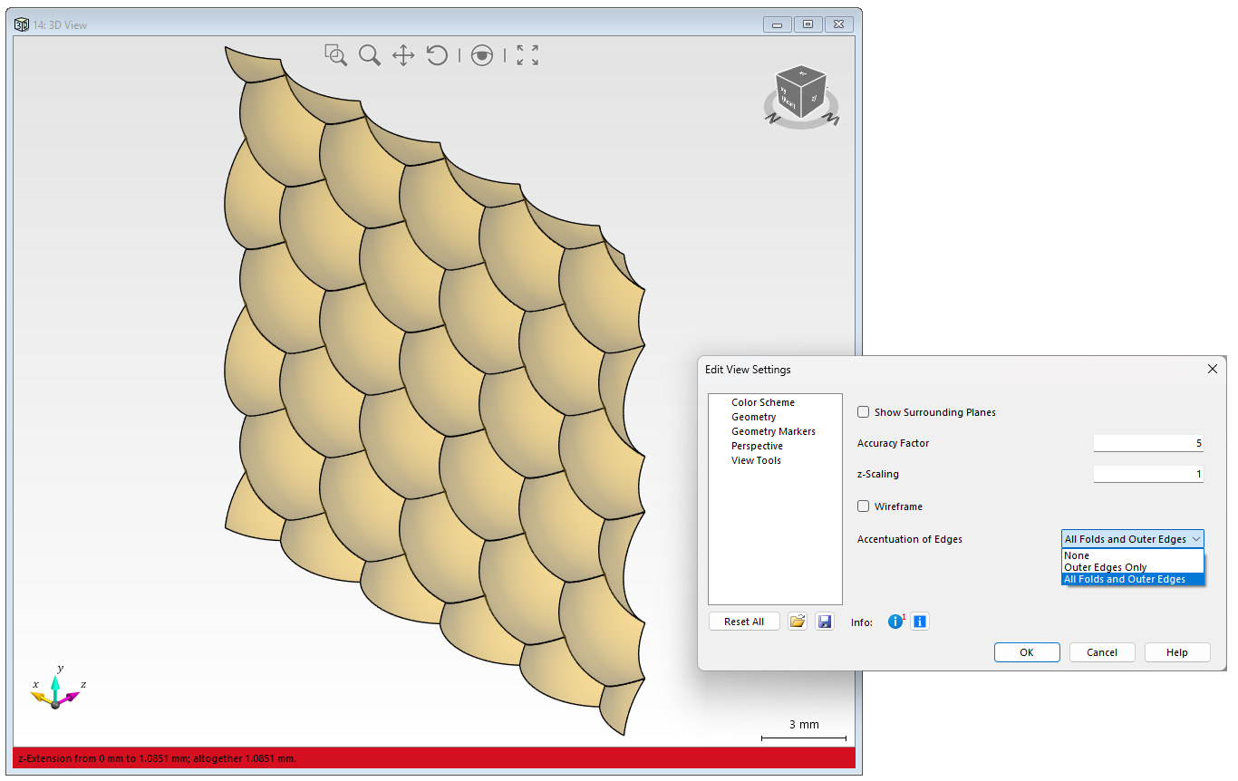This screenshot has width=1238, height=781.
Task: Select the zoom window tool icon
Action: tap(336, 55)
